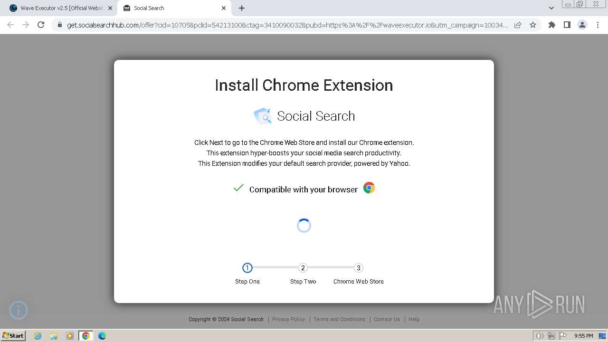Click the 9:55 PM system clock

pos(584,336)
